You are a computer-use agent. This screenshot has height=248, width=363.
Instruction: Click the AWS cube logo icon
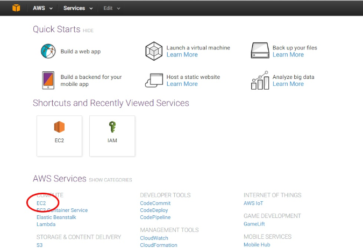16,8
